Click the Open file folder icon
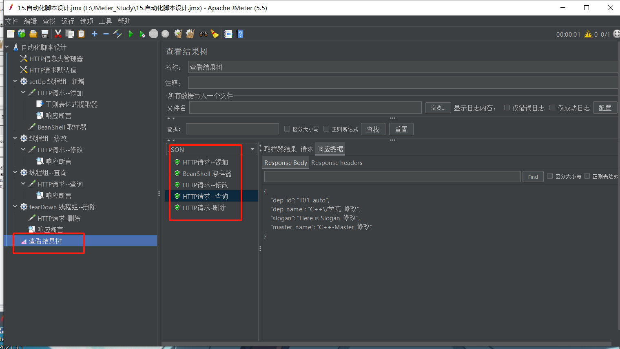This screenshot has height=349, width=620. [x=33, y=34]
